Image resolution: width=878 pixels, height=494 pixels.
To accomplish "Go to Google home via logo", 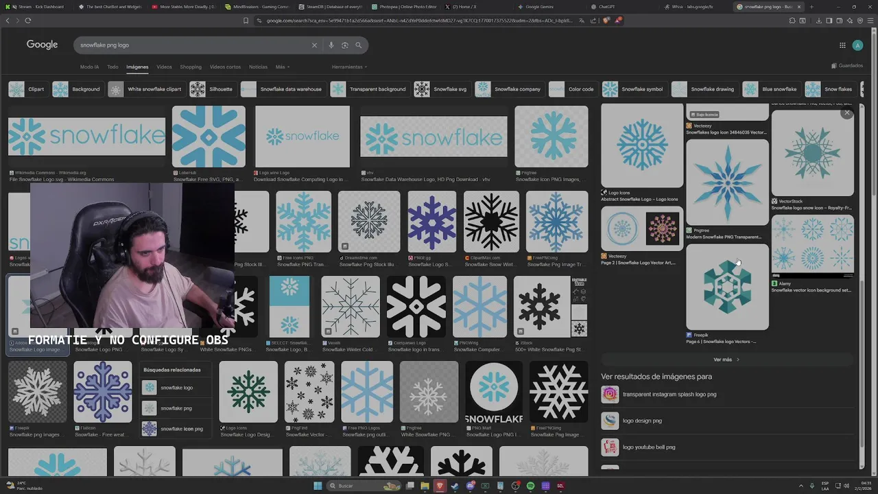I will point(42,45).
